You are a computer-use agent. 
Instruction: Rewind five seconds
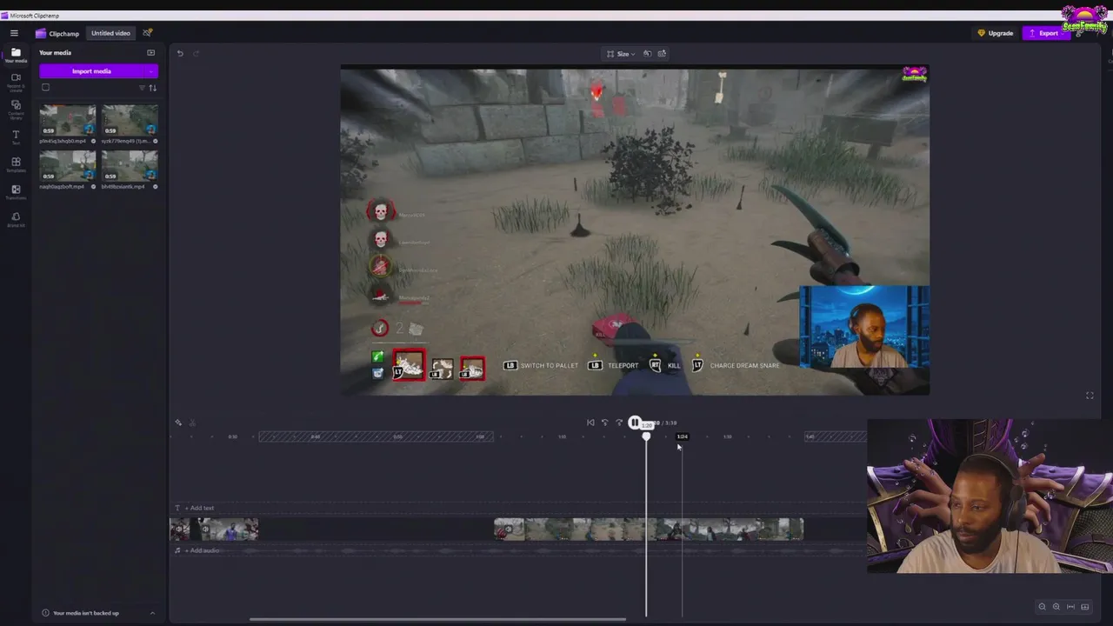(605, 423)
